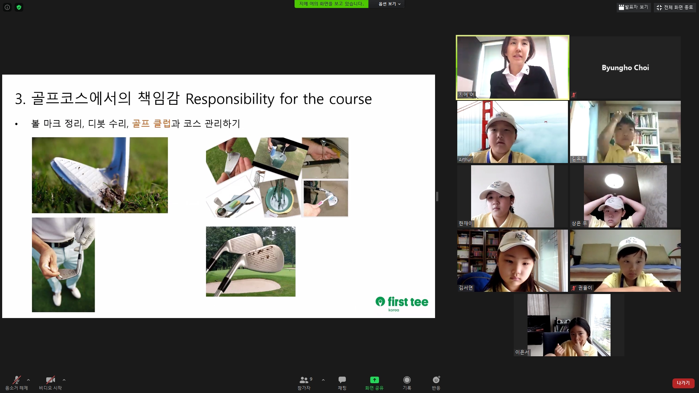
Task: Start video with the camera toggle
Action: tap(50, 380)
